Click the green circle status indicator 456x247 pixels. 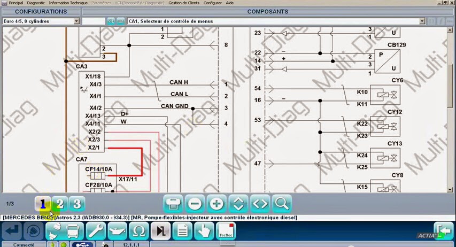pos(64,244)
